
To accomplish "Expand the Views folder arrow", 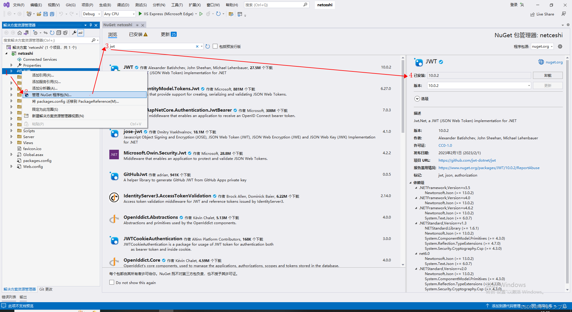I will pos(12,143).
